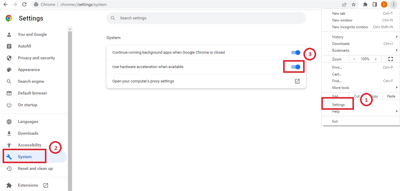Click the fullscreen icon in Zoom row

[x=390, y=59]
